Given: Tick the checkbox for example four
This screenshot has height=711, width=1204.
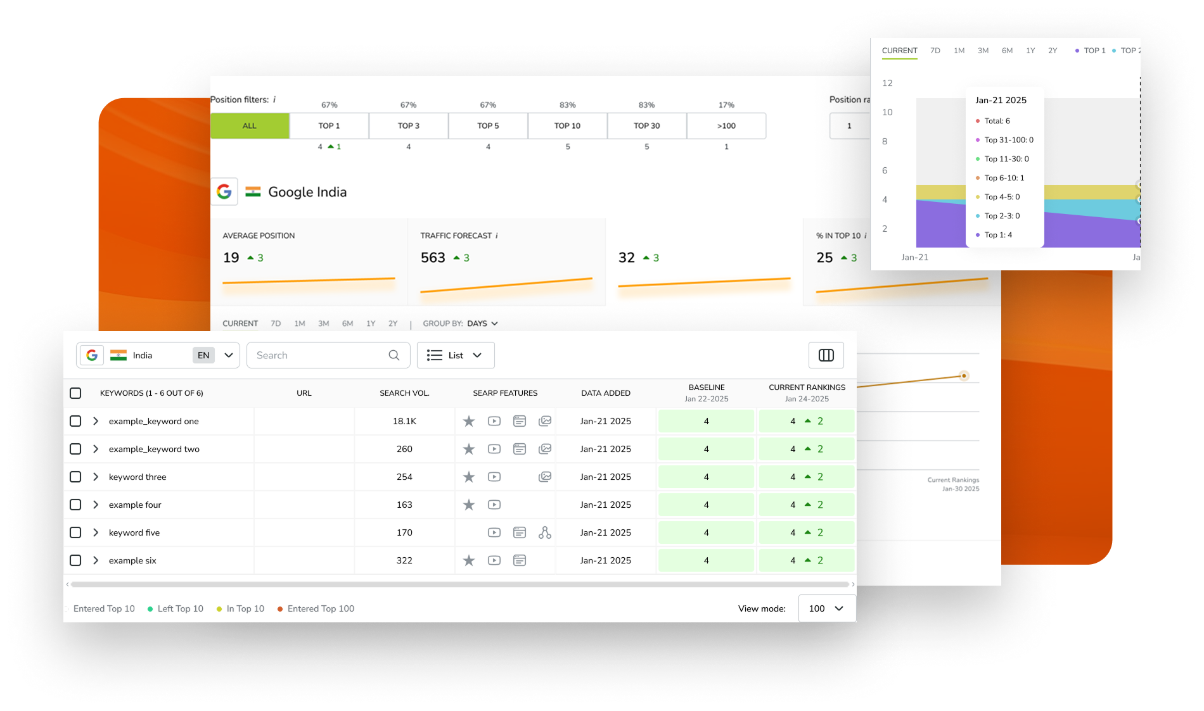Looking at the screenshot, I should click(x=75, y=505).
